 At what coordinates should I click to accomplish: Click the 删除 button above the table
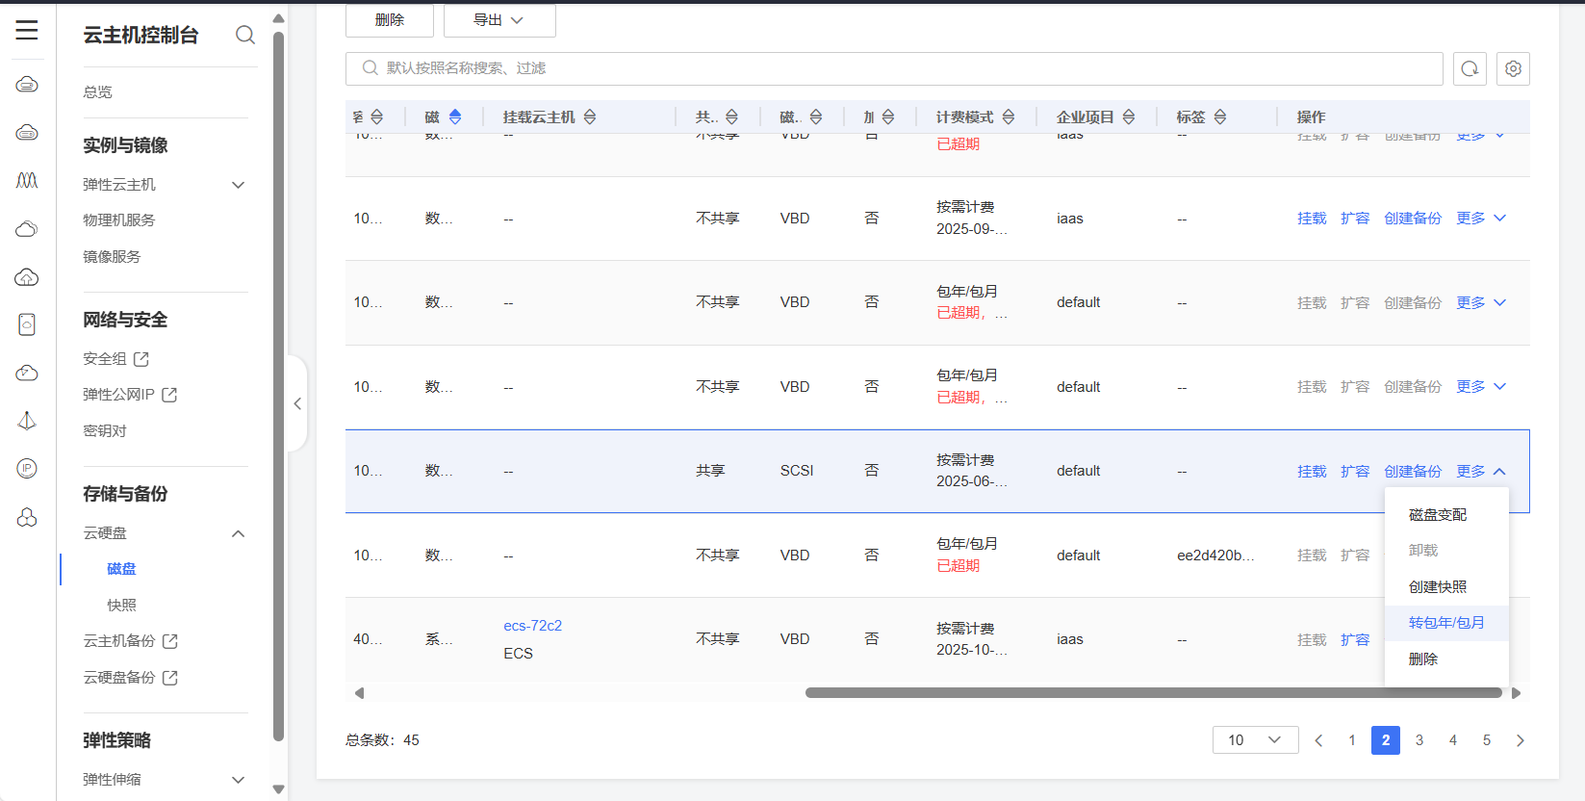pyautogui.click(x=389, y=20)
